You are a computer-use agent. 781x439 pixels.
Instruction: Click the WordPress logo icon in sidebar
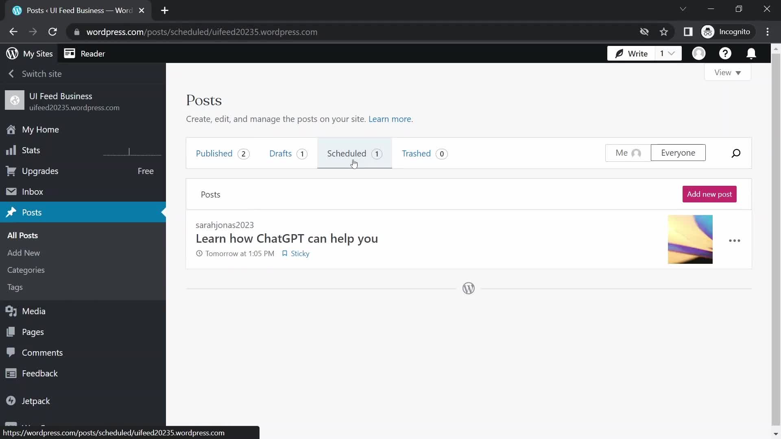(12, 53)
